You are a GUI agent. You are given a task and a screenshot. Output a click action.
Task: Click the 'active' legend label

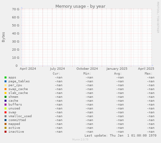[x=14, y=128]
